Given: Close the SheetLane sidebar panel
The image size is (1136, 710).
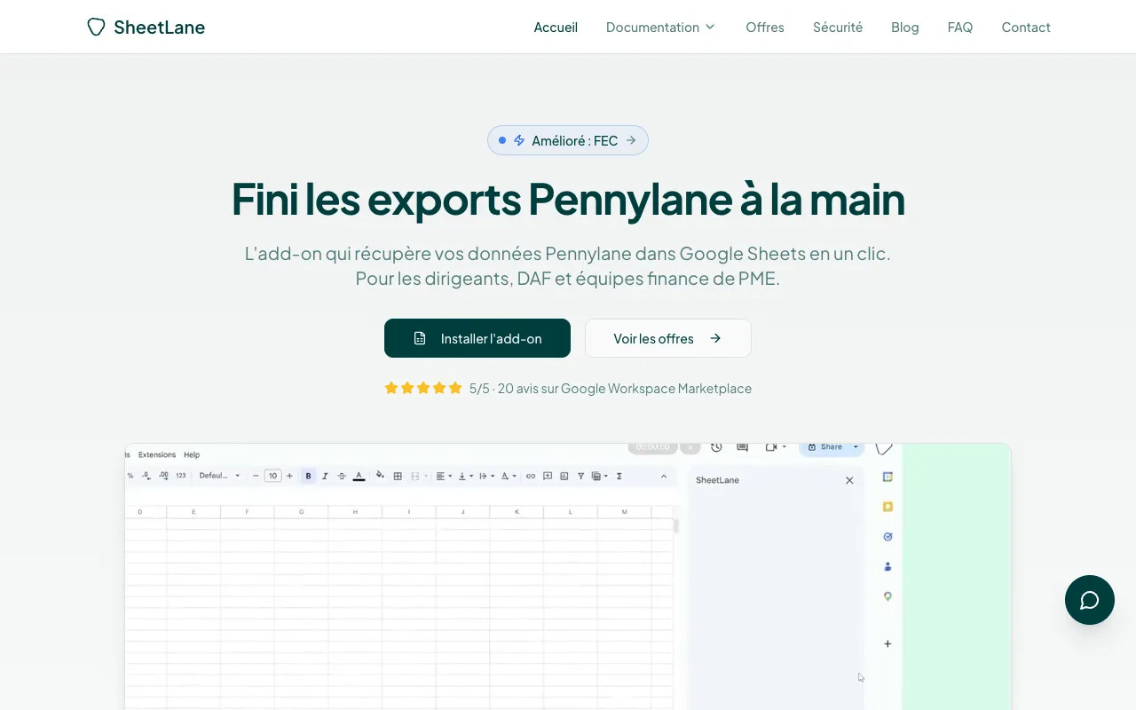Looking at the screenshot, I should click(849, 480).
